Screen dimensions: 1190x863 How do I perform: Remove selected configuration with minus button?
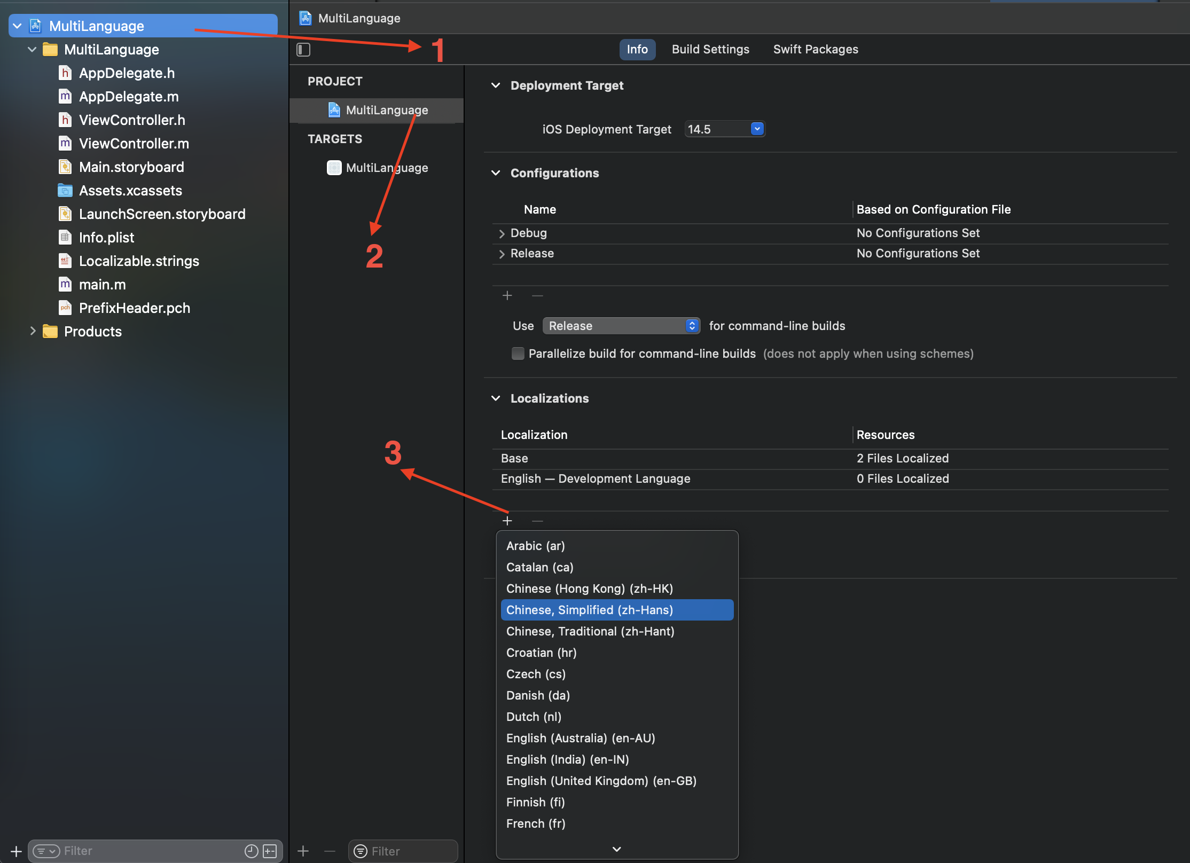click(537, 295)
